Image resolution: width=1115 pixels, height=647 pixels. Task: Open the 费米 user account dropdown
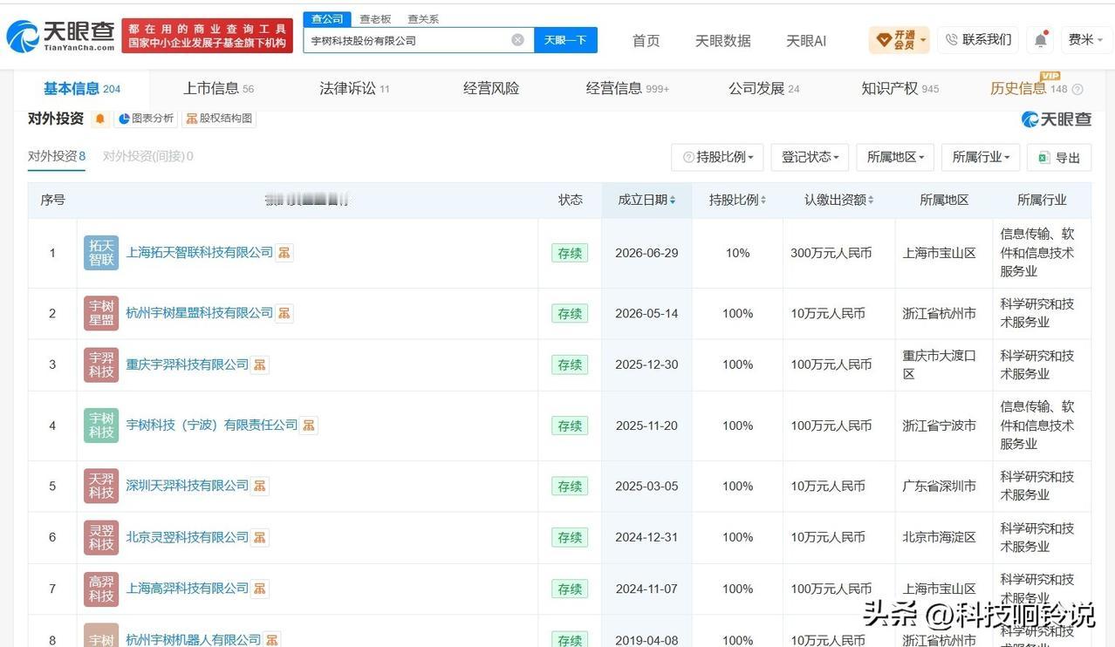[1085, 40]
